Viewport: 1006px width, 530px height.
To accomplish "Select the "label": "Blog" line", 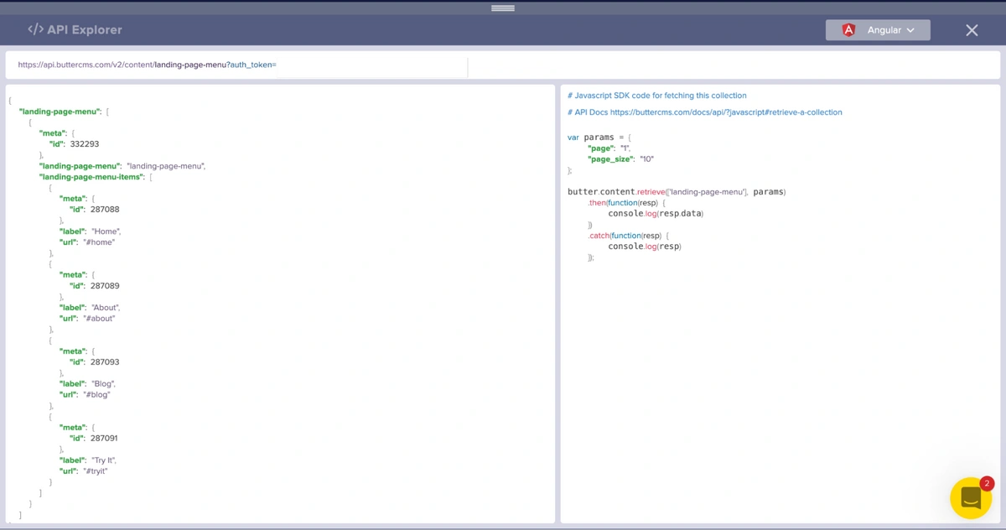I will click(x=88, y=384).
